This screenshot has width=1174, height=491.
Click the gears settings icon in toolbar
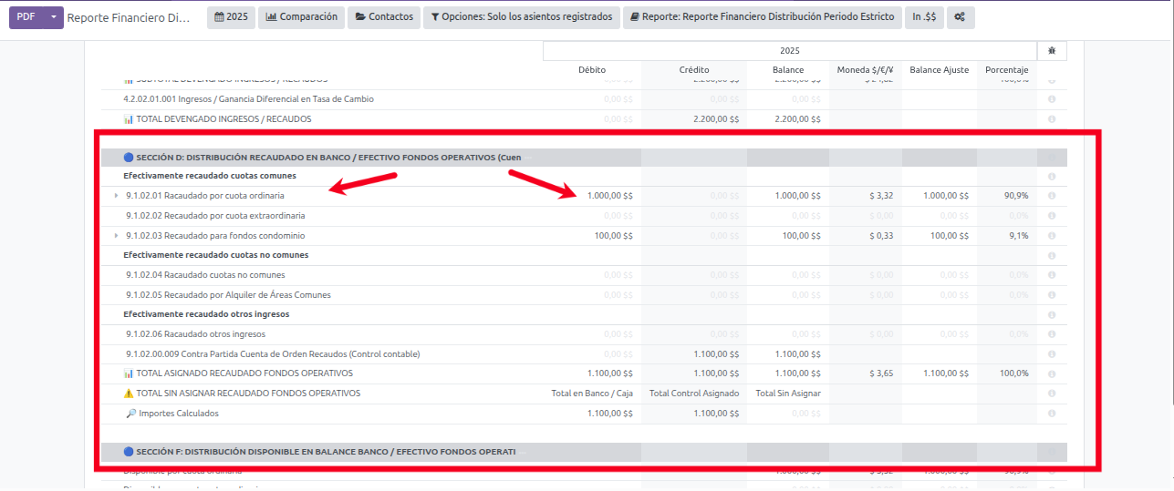[961, 17]
